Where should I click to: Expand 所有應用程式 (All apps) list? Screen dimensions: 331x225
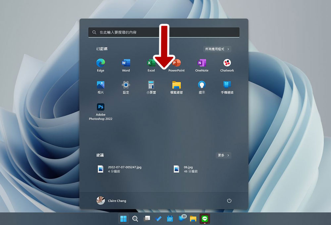click(217, 49)
